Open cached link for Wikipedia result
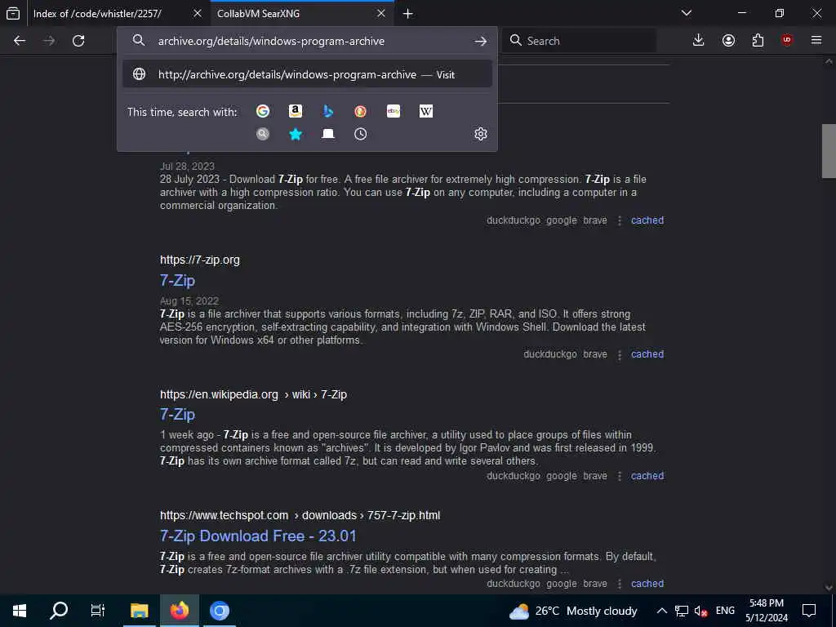The height and width of the screenshot is (627, 836). tap(647, 476)
